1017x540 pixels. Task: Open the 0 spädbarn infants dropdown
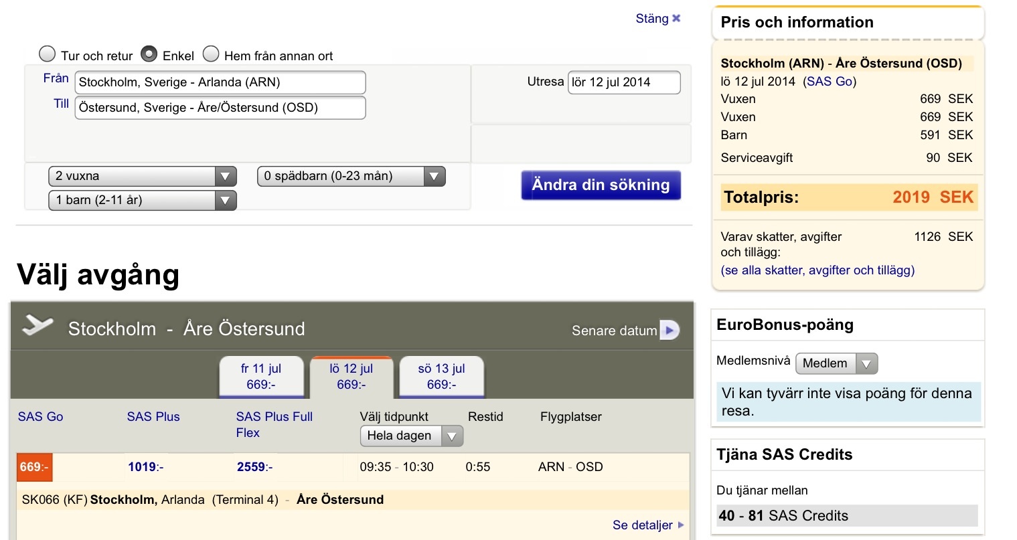coord(351,177)
